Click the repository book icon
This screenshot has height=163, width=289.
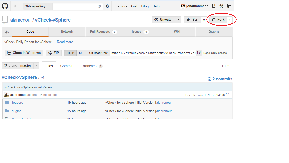click(x=5, y=19)
